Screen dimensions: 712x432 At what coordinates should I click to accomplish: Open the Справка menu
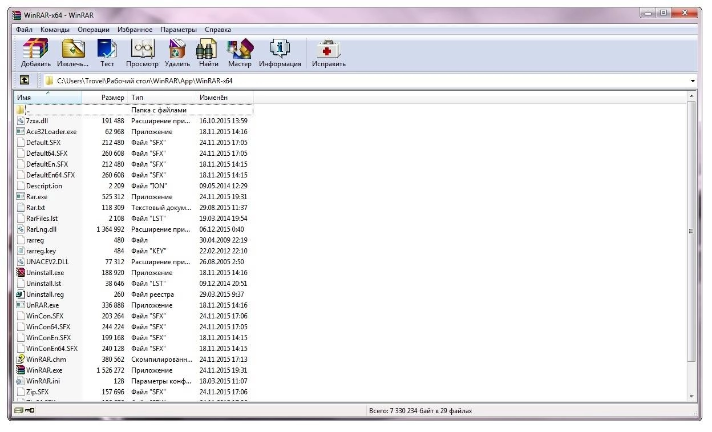[218, 30]
